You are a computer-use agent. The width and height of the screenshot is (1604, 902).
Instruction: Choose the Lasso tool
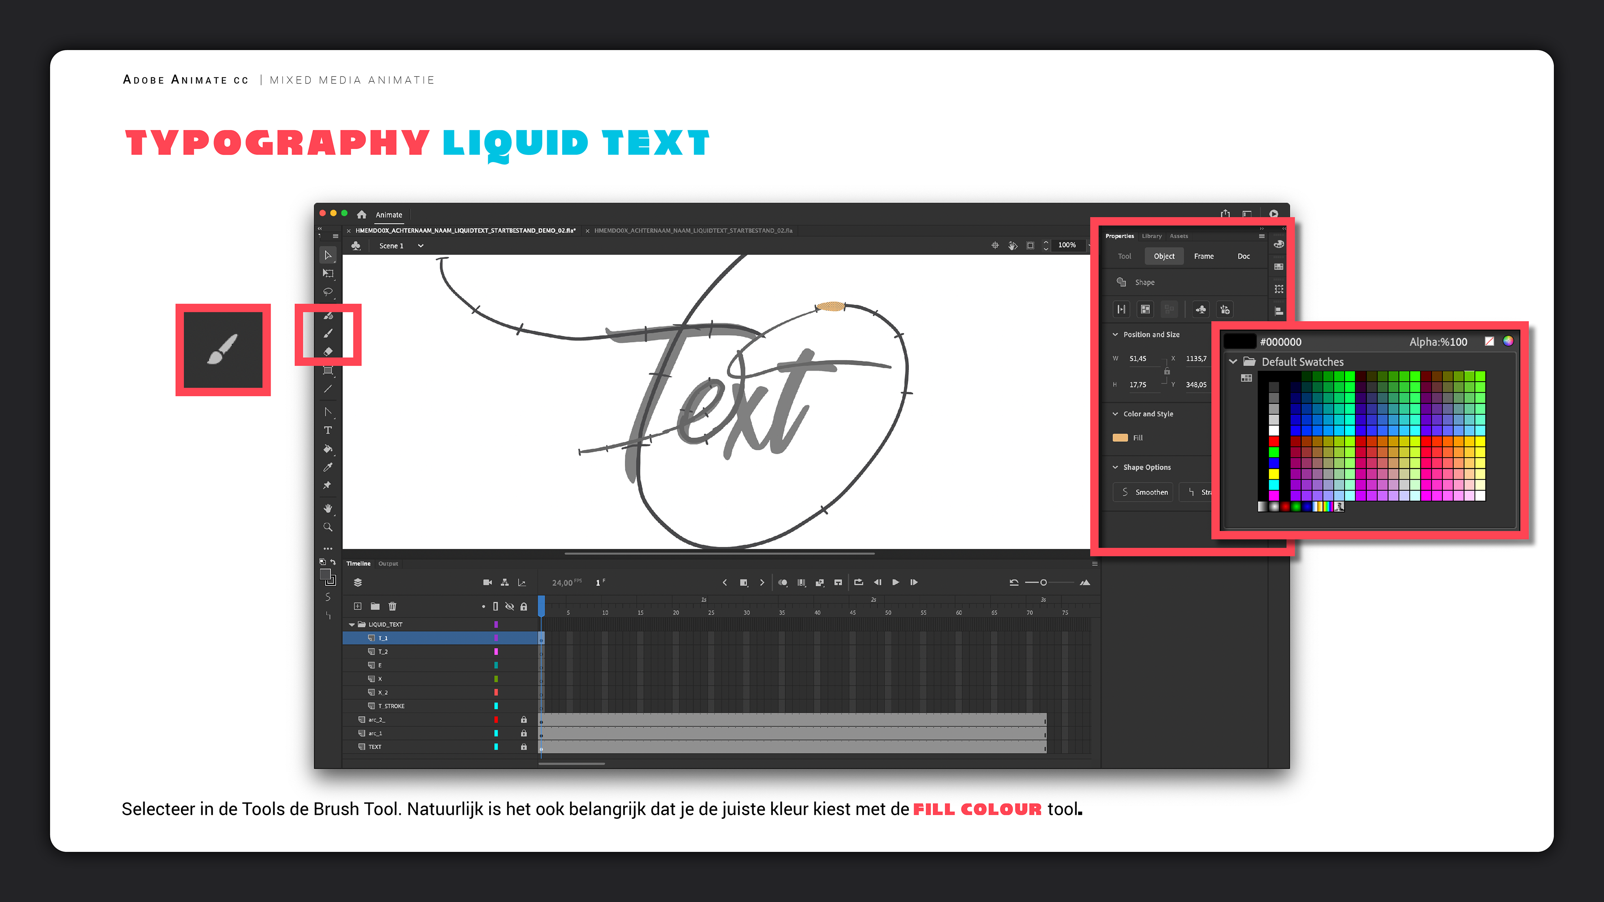pyautogui.click(x=328, y=291)
